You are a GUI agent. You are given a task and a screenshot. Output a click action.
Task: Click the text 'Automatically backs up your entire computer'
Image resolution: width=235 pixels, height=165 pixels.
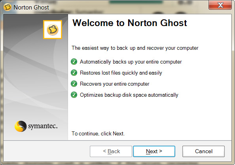click(131, 62)
